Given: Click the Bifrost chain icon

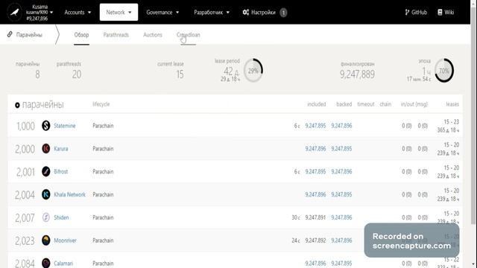Looking at the screenshot, I should pyautogui.click(x=46, y=171).
